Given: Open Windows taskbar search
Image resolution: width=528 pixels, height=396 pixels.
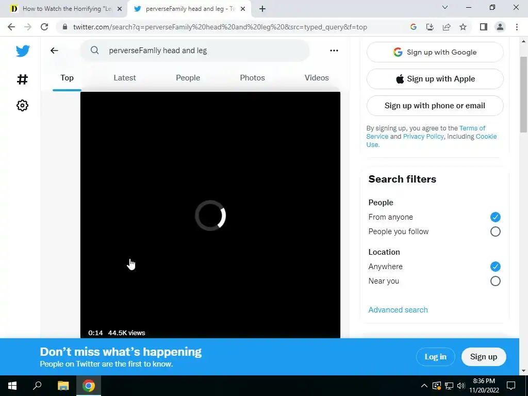Looking at the screenshot, I should point(37,386).
